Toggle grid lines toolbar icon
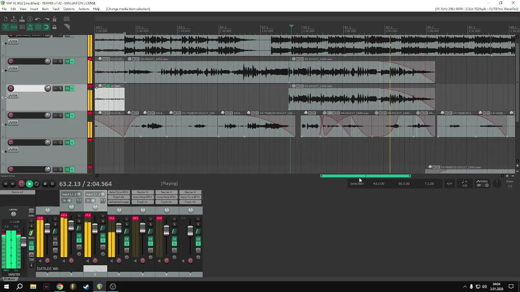 coord(38,27)
